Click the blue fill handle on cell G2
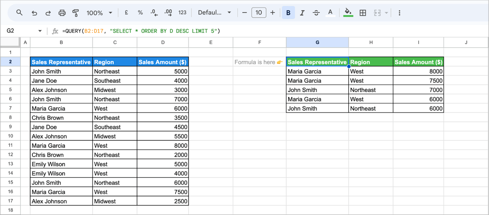Viewport: 489px width, 215px height. tap(349, 66)
